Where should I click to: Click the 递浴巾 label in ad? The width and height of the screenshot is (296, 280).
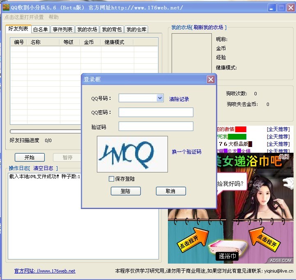[x=227, y=256]
